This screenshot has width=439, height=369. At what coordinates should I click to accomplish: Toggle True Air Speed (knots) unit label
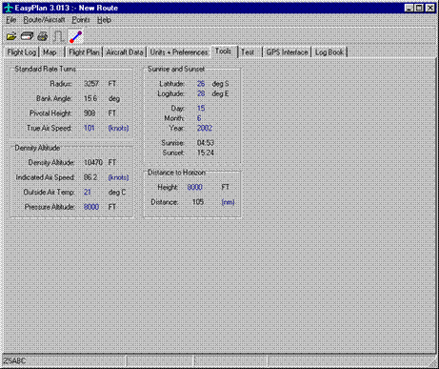point(118,128)
